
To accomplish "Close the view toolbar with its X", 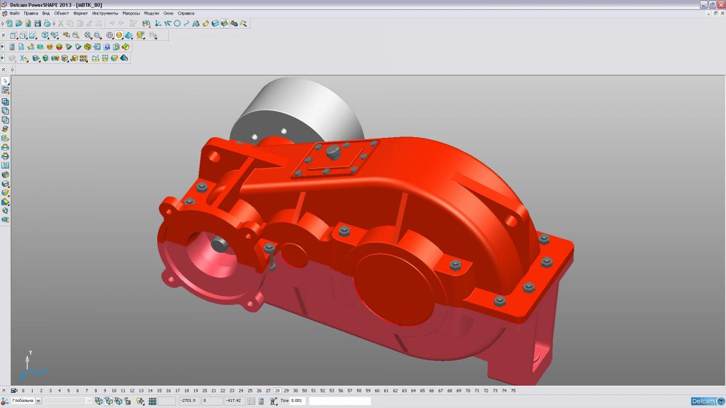I will 4,36.
